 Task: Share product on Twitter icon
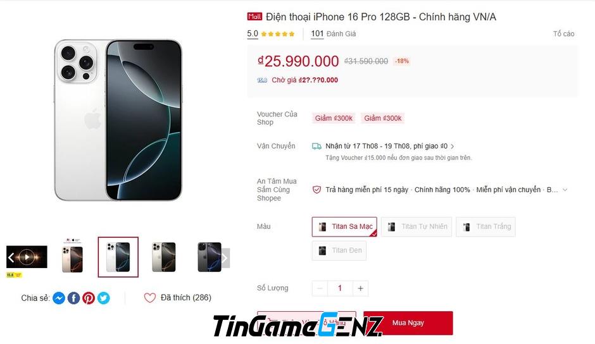104,298
